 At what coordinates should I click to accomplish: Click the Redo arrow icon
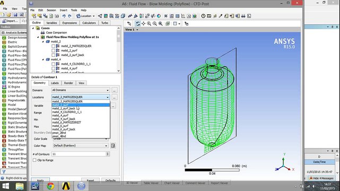(69, 16)
